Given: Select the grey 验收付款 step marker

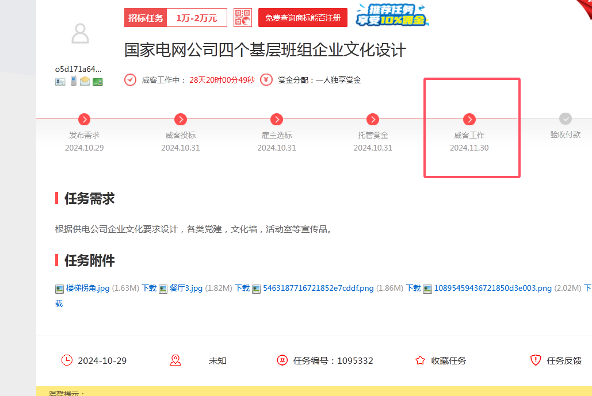Looking at the screenshot, I should [565, 119].
